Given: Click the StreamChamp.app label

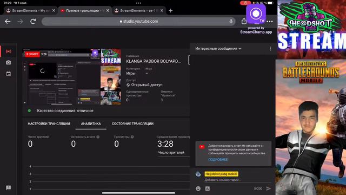Looking at the screenshot, I should [x=256, y=32].
